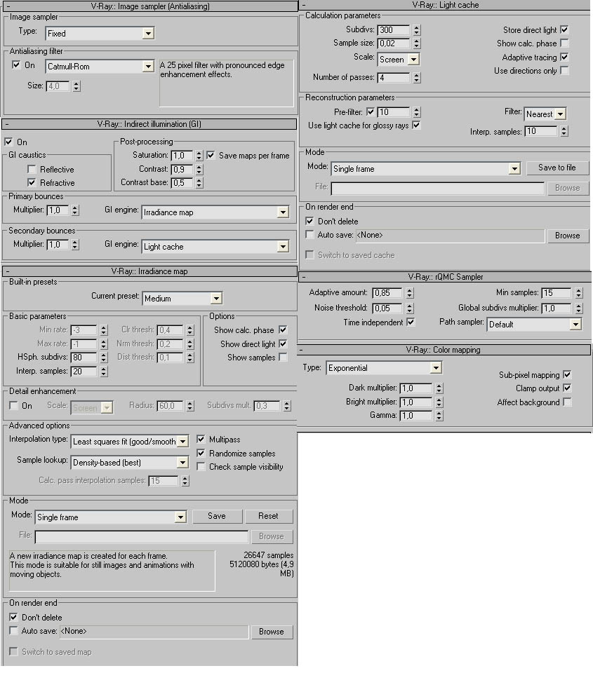Click Browse next to irradiance Auto save
The height and width of the screenshot is (673, 593).
pos(271,632)
